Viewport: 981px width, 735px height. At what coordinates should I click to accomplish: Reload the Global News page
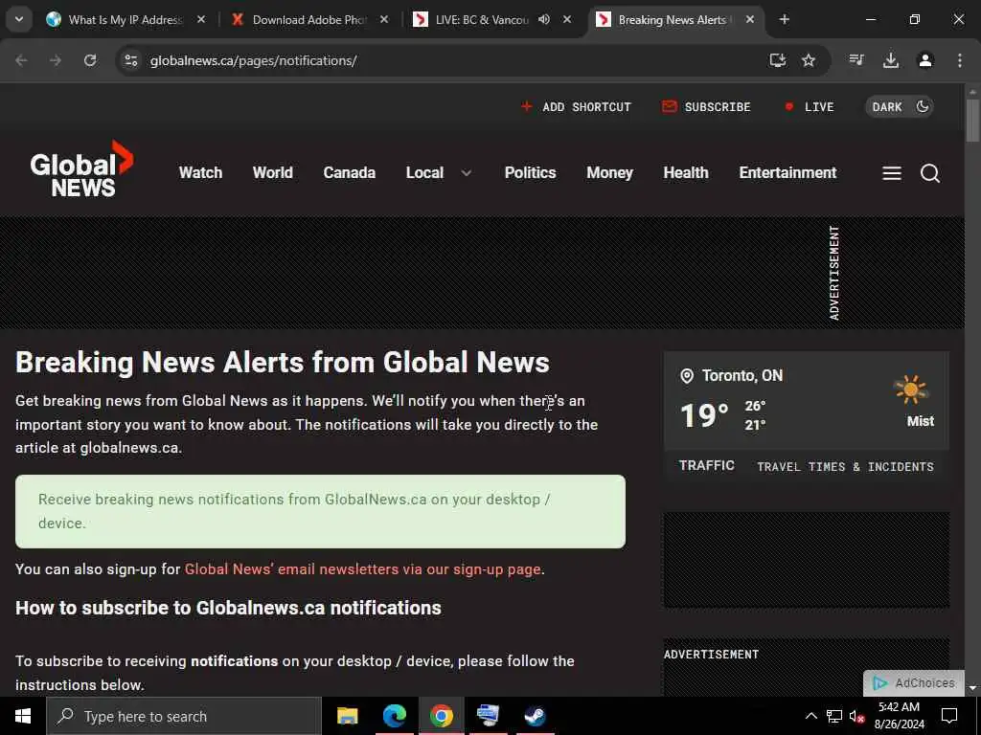point(90,60)
